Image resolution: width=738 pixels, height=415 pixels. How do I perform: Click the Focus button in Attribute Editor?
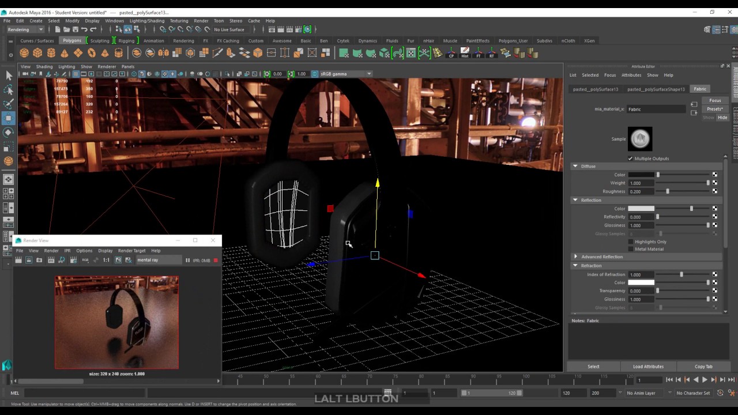coord(715,101)
